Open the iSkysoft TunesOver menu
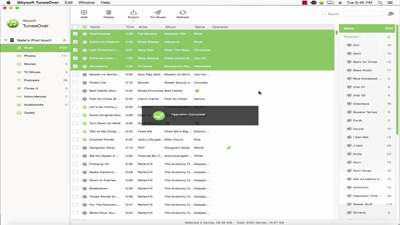Screen dimensions: 400x225 (38, 2)
